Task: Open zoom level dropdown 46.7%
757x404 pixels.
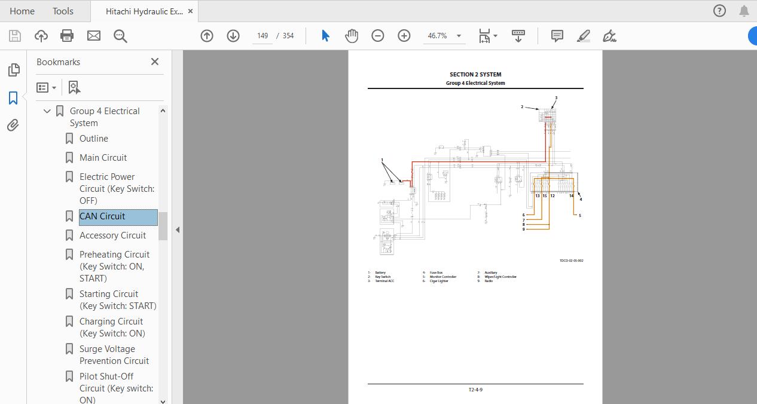Action: coord(444,36)
